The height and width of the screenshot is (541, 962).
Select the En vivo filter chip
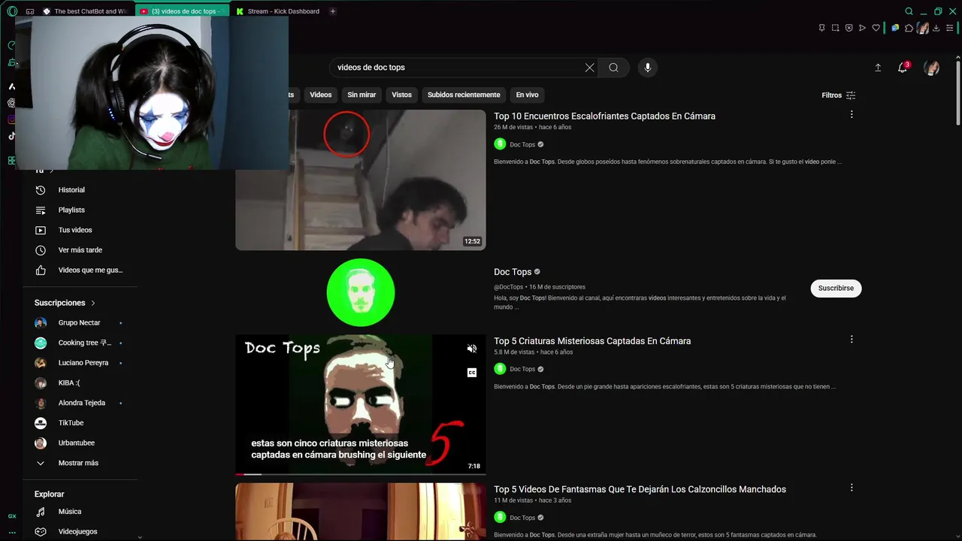click(x=527, y=95)
